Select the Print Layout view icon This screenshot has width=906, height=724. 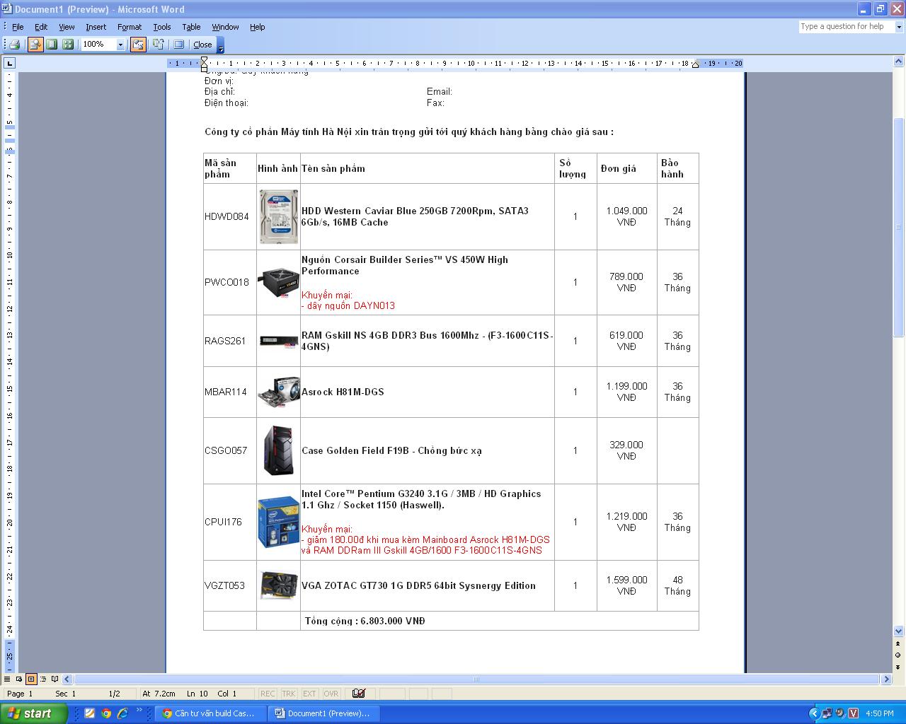(x=31, y=679)
